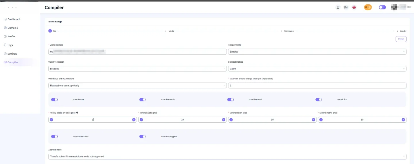Toggle the Use cached data switch

pos(54,136)
